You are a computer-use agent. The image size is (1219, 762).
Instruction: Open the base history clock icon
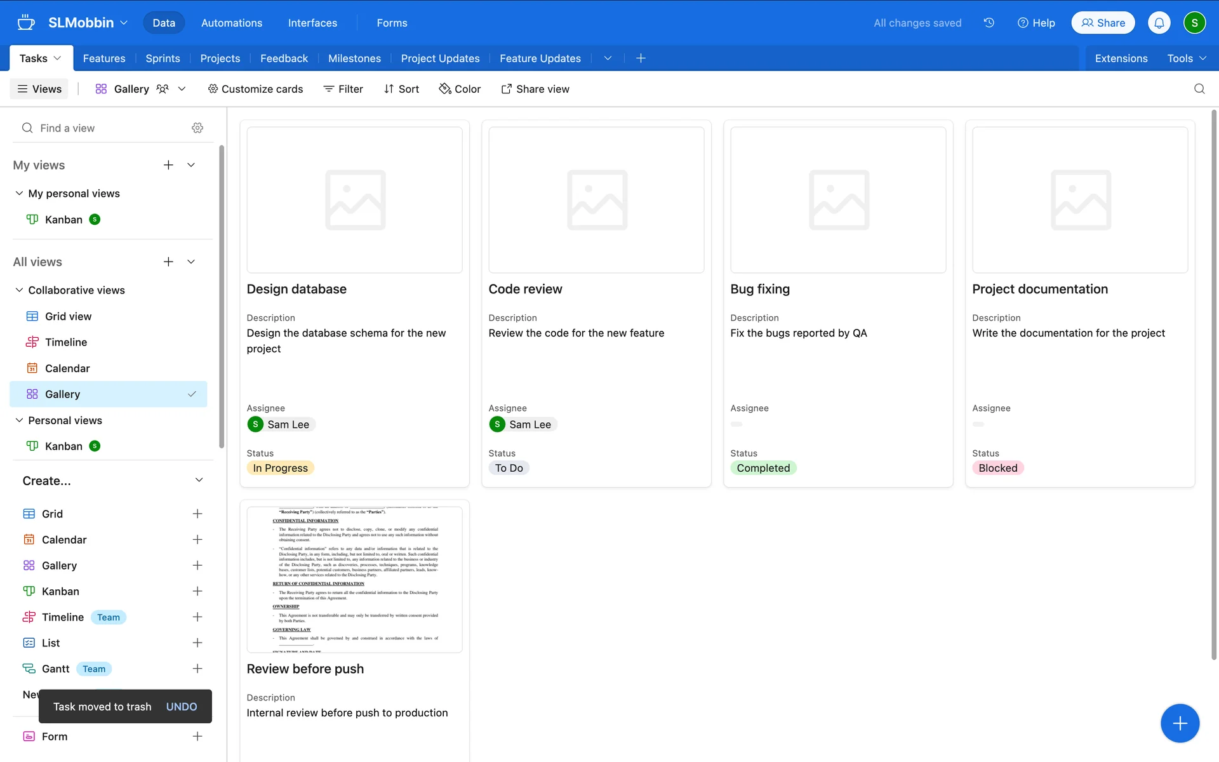(x=989, y=23)
